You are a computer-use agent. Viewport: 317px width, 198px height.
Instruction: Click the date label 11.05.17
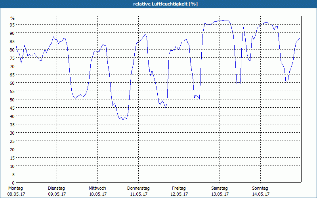[x=139, y=194]
